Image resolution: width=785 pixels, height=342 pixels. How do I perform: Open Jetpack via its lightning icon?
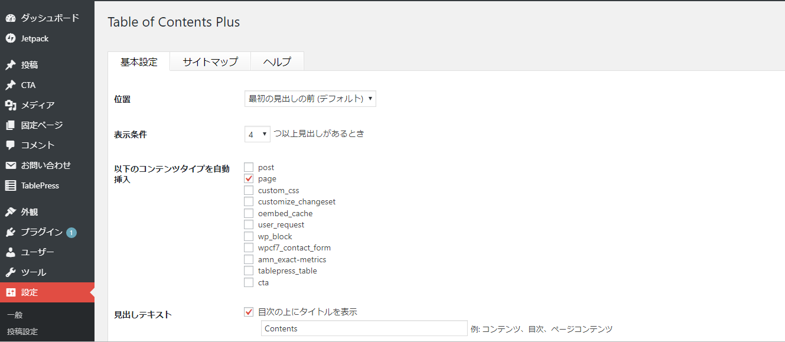click(x=11, y=38)
